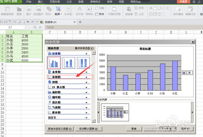Image resolution: width=203 pixels, height=137 pixels.
Task: Open the Shapes (形状) gallery
Action: click(x=49, y=11)
